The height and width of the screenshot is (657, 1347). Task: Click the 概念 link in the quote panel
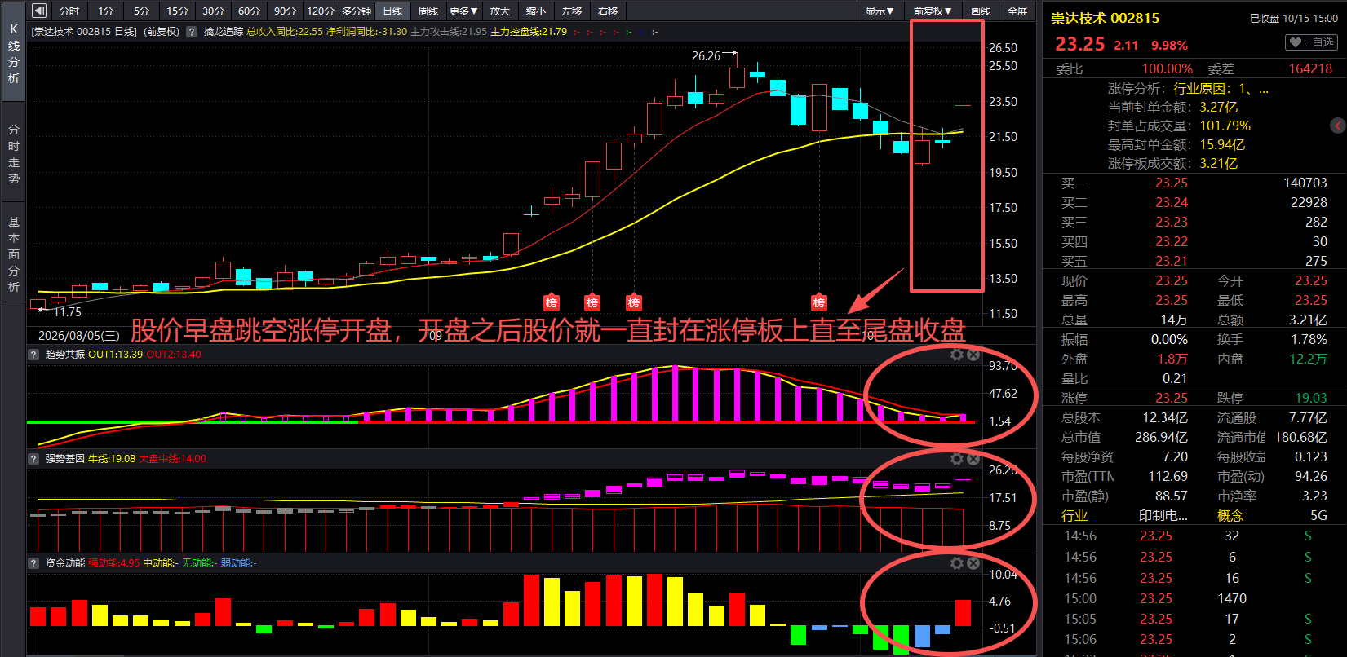[x=1230, y=515]
